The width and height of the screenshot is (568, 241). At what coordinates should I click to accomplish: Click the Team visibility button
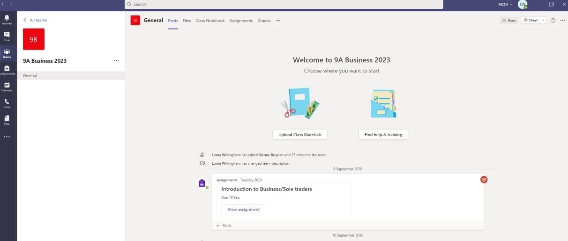click(x=509, y=21)
